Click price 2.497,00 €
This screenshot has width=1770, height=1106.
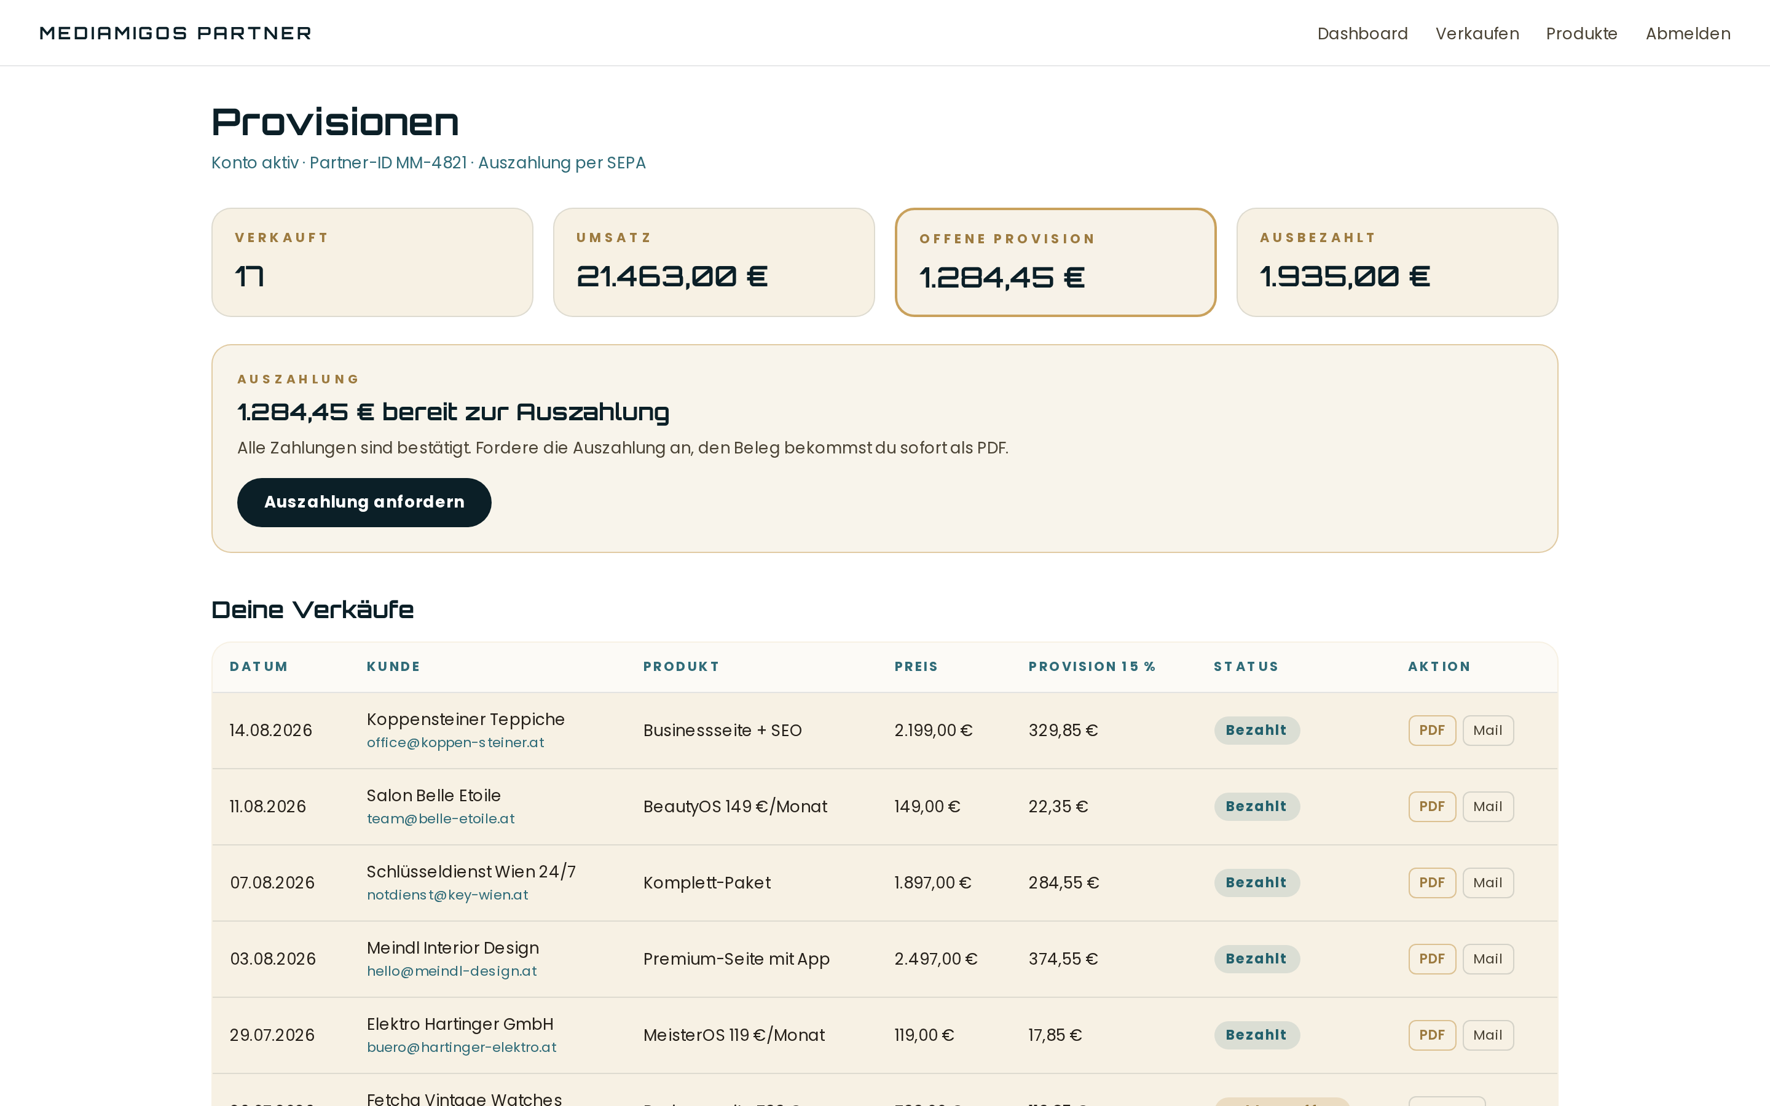click(935, 959)
